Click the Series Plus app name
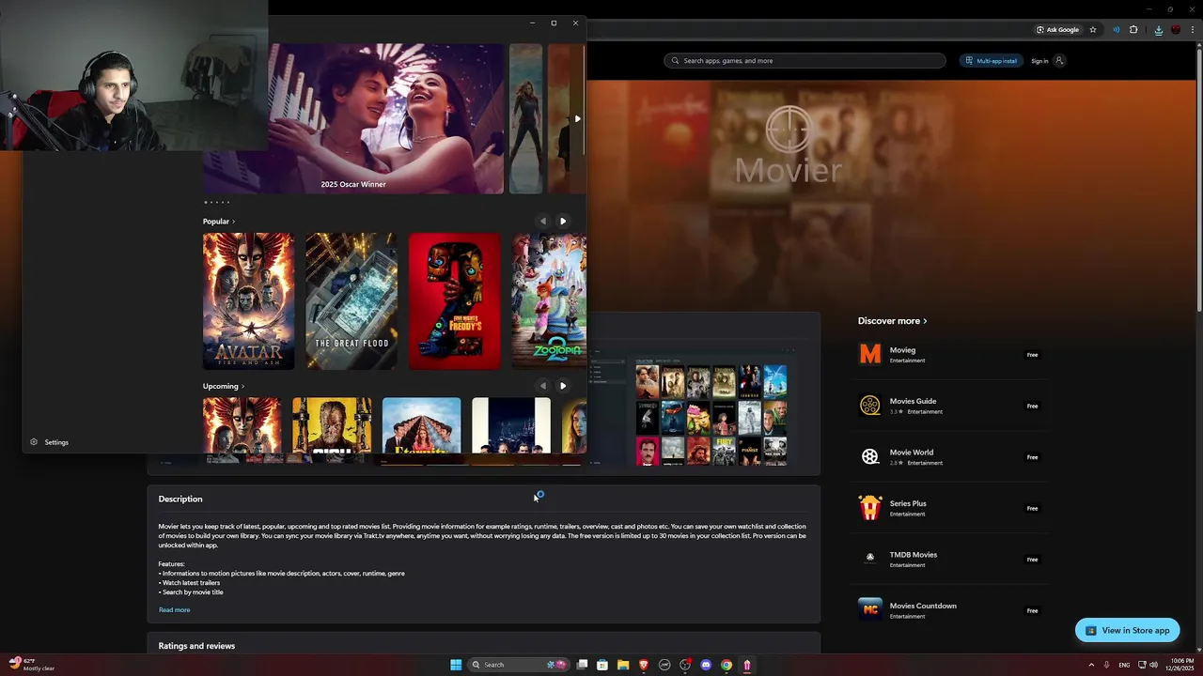The height and width of the screenshot is (676, 1203). pos(908,503)
